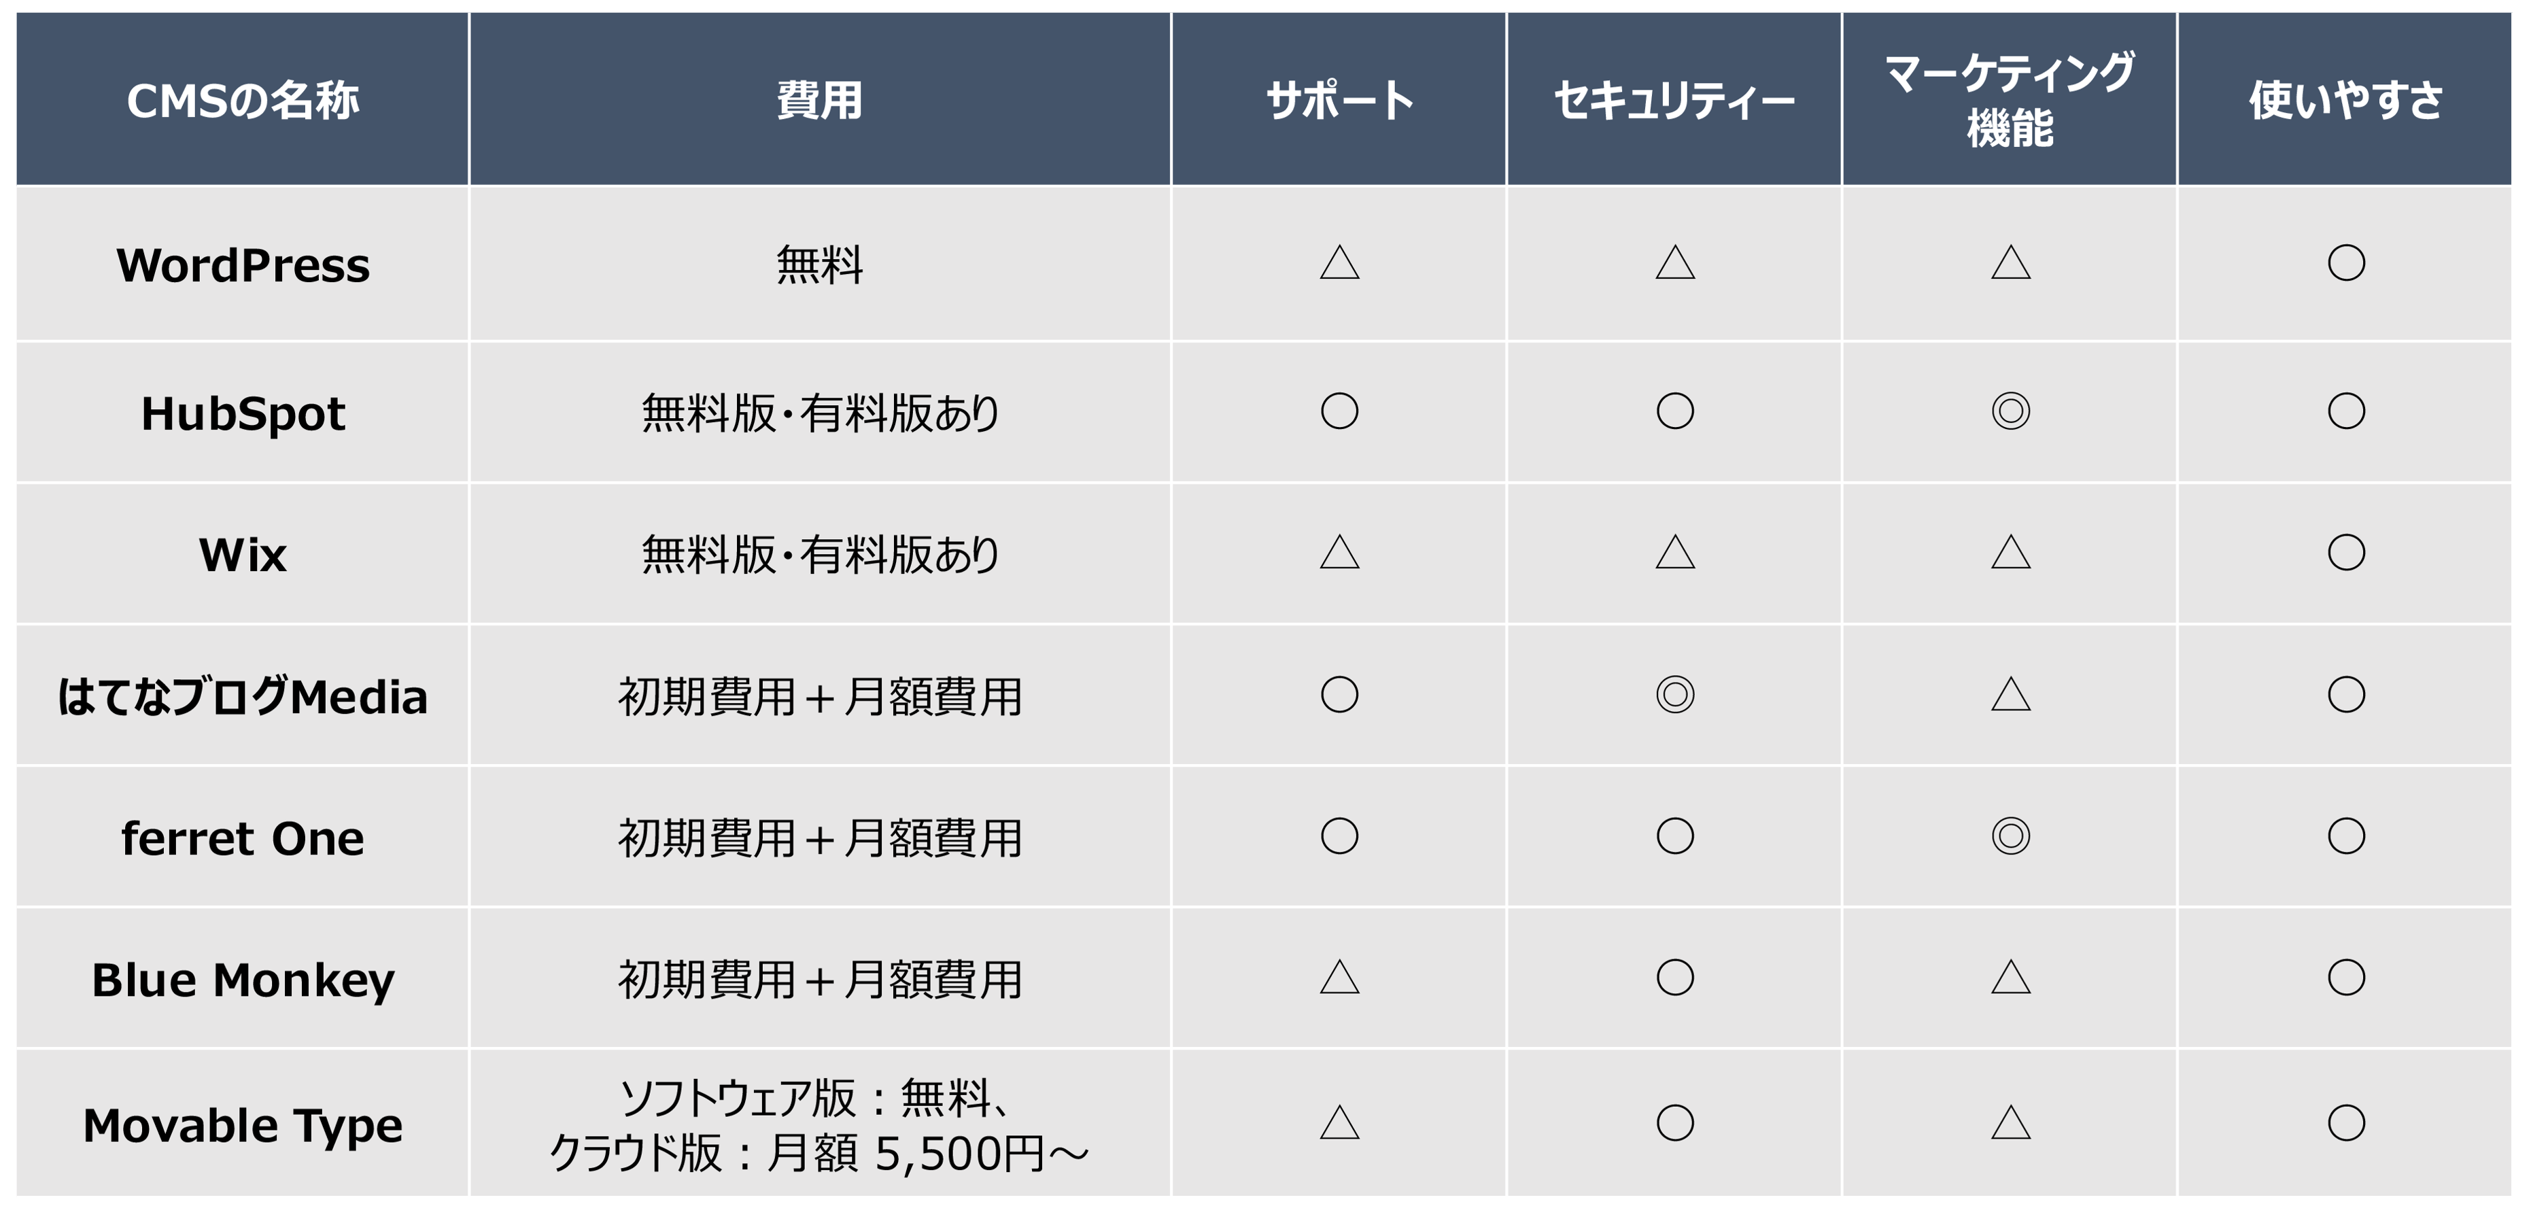Viewport: 2531px width, 1206px height.
Task: Click the triangle in Blue Monkey's marketing column
Action: tap(2010, 978)
